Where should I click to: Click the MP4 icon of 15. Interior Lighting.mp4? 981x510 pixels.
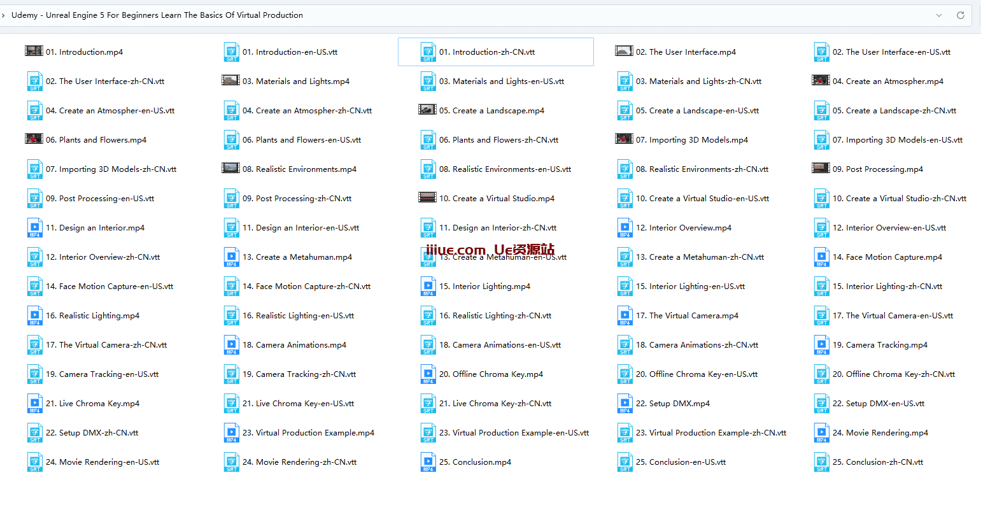tap(428, 287)
